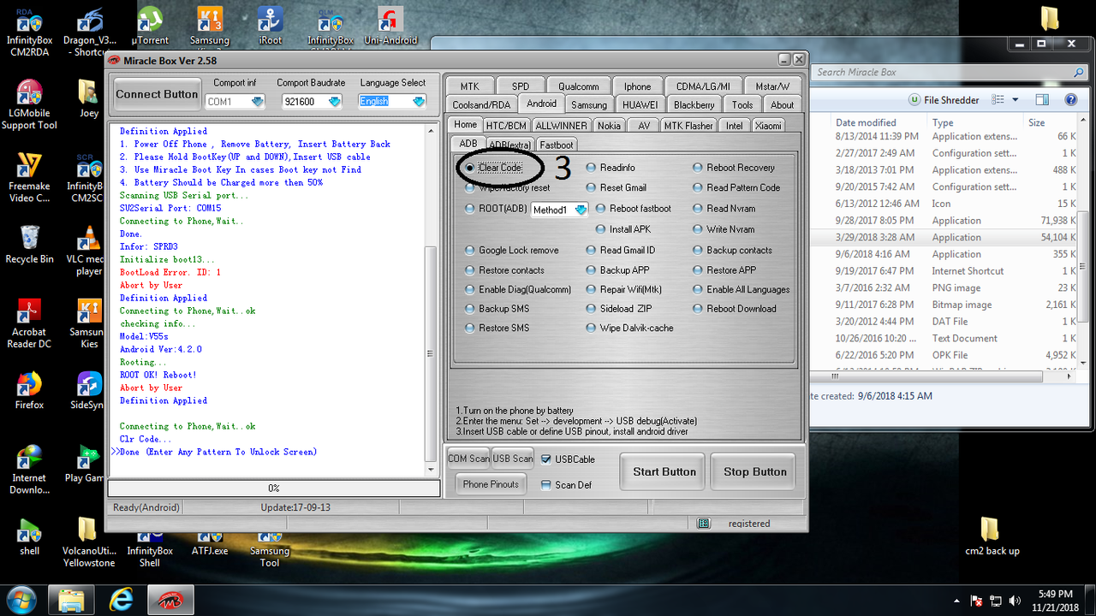The image size is (1096, 616).
Task: Open the ROOT Method1 dropdown
Action: tap(581, 210)
